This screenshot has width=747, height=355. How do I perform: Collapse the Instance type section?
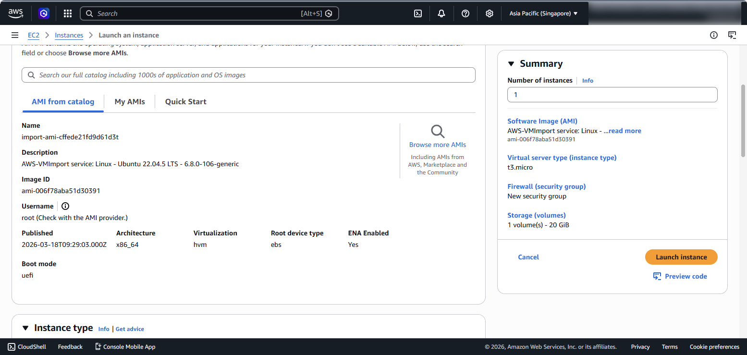click(x=25, y=328)
